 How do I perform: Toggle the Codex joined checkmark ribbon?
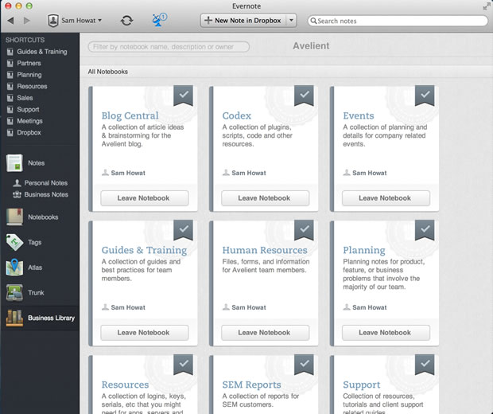point(304,96)
